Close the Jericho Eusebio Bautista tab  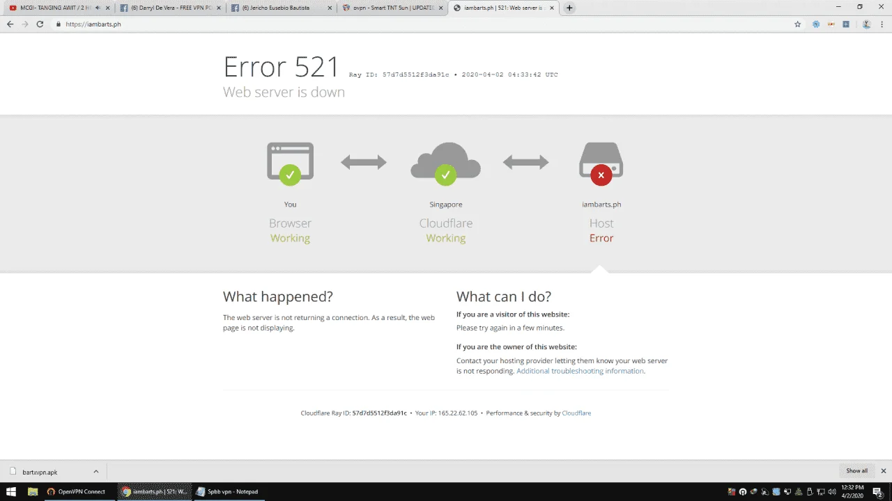[330, 8]
